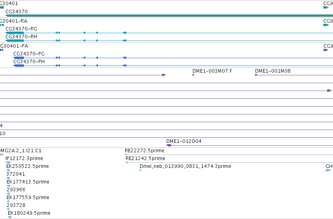The image size is (333, 219).
Task: Click the last double-arrow exon on CG34370-RG
Action: (125, 33)
